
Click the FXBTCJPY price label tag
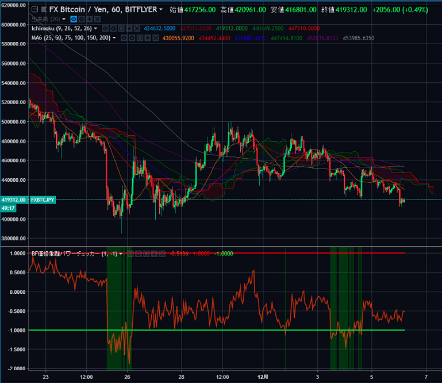(43, 200)
